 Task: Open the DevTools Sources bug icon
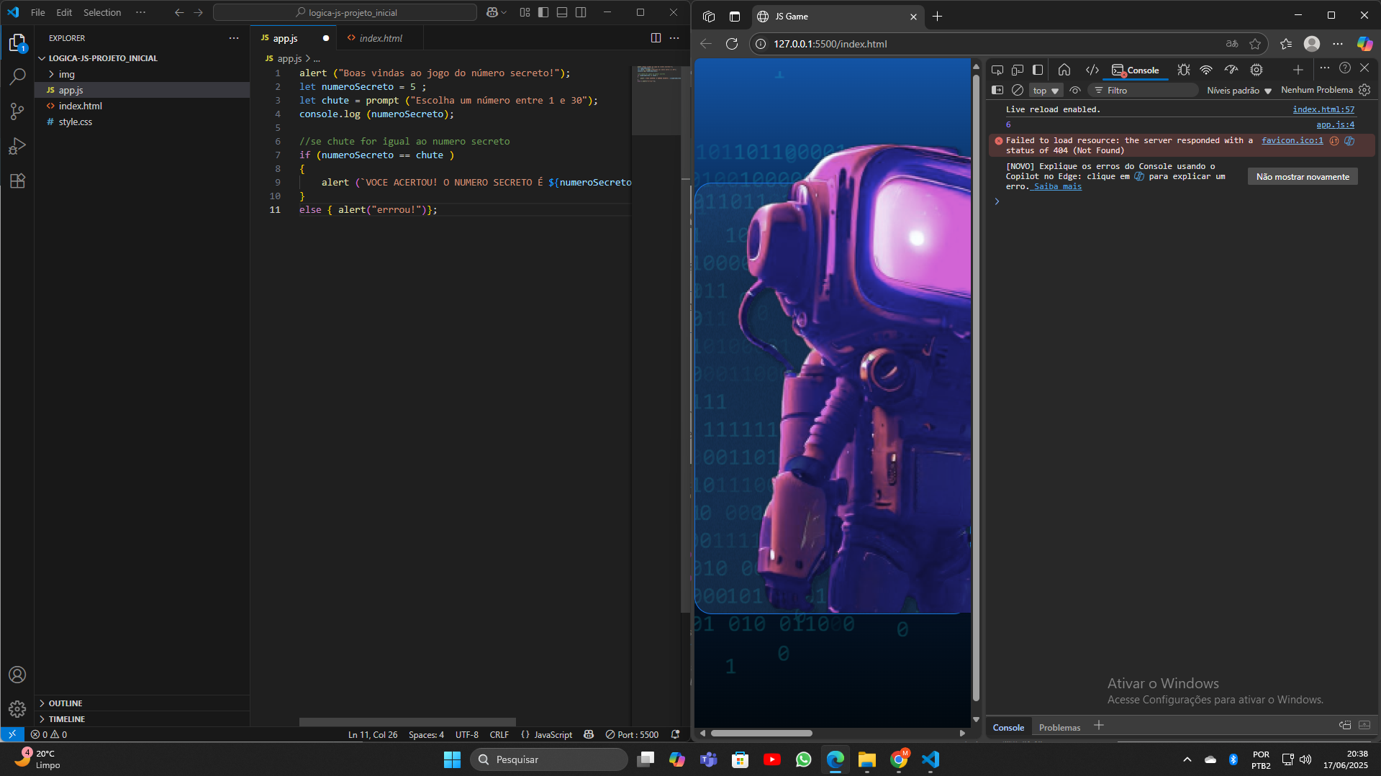pyautogui.click(x=1183, y=70)
